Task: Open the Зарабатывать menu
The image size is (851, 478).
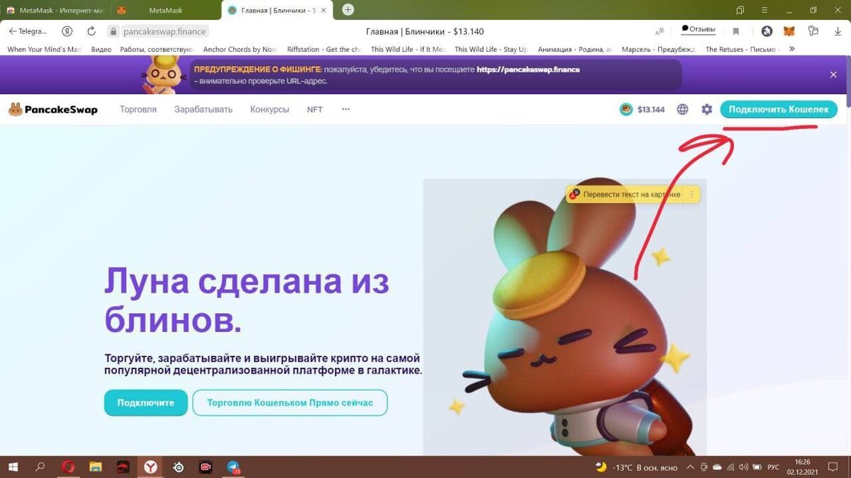Action: coord(204,110)
